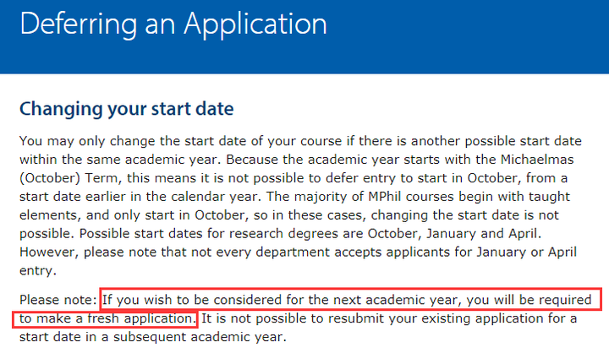
Task: Click the text 'Michaelmas (October) Term'
Action: (297, 169)
